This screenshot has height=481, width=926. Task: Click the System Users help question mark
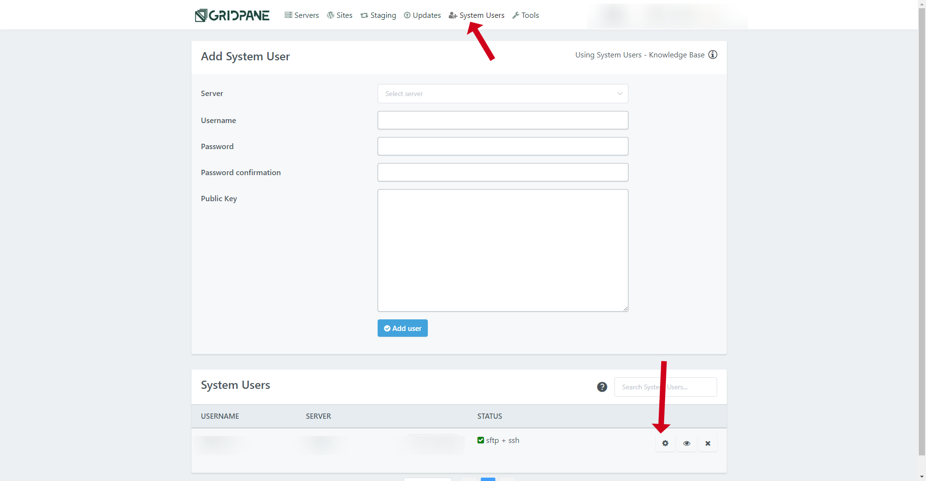(602, 387)
